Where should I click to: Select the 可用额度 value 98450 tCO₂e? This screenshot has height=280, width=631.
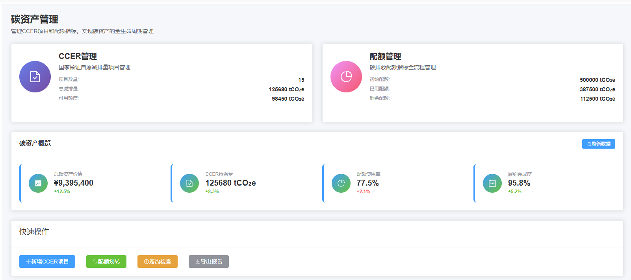(288, 99)
